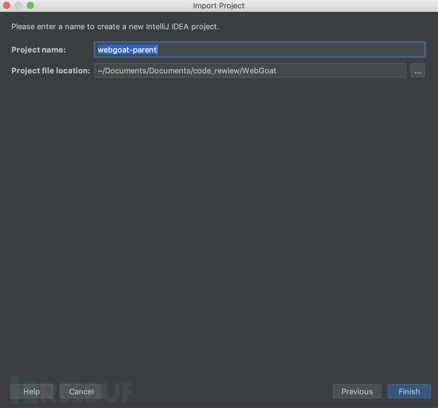Open the browse dialog via ellipsis button
438x408 pixels.
pyautogui.click(x=418, y=71)
